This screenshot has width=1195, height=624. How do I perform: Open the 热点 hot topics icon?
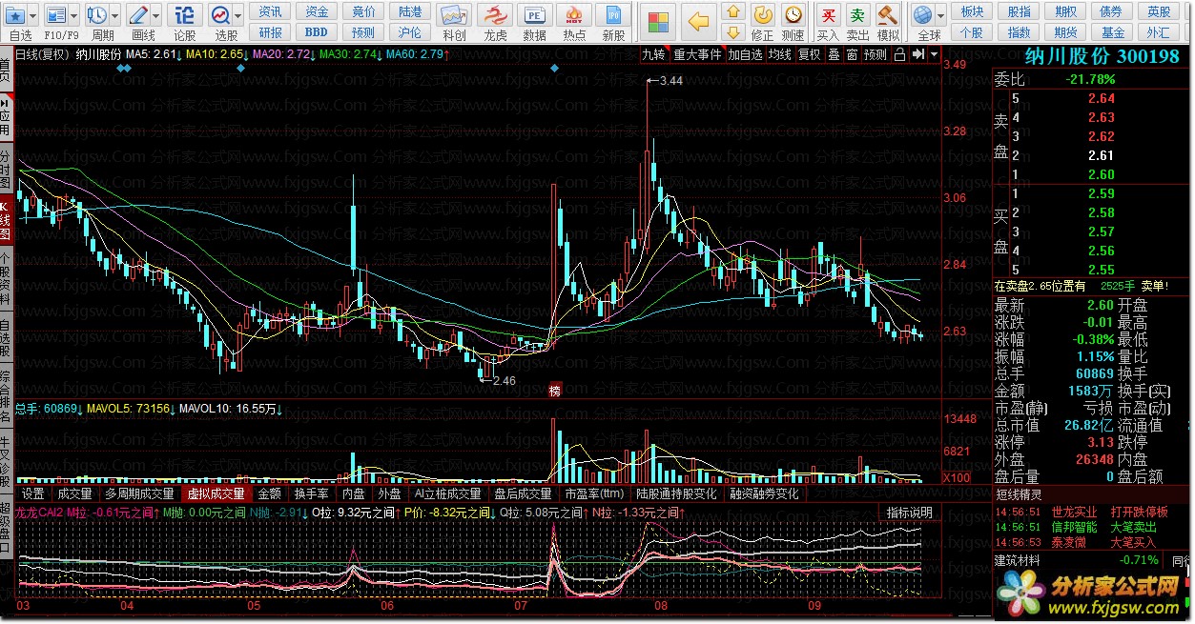[574, 16]
